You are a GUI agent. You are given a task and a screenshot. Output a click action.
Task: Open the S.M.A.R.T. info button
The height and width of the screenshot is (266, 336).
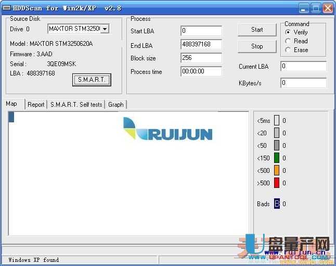[x=92, y=80]
